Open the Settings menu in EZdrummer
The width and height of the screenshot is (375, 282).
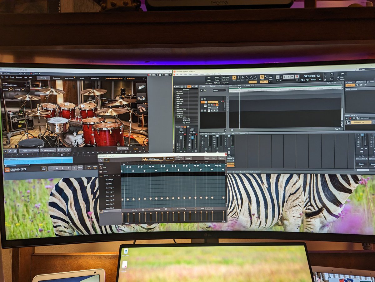[19, 77]
